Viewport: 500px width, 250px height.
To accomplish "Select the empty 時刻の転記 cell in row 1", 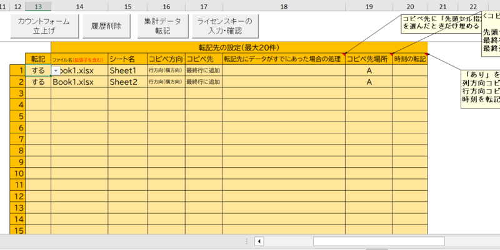I will coord(410,70).
